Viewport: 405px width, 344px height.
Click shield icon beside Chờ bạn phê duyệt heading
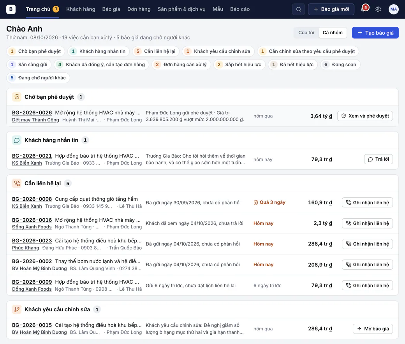[17, 97]
